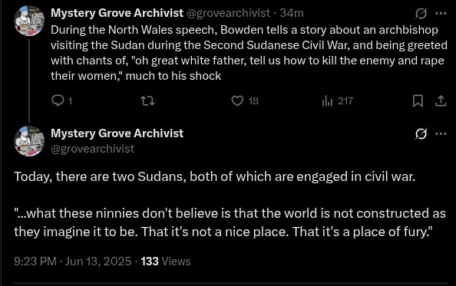The height and width of the screenshot is (286, 456).
Task: Open the first tweet about North Wales speech
Action: click(x=249, y=53)
